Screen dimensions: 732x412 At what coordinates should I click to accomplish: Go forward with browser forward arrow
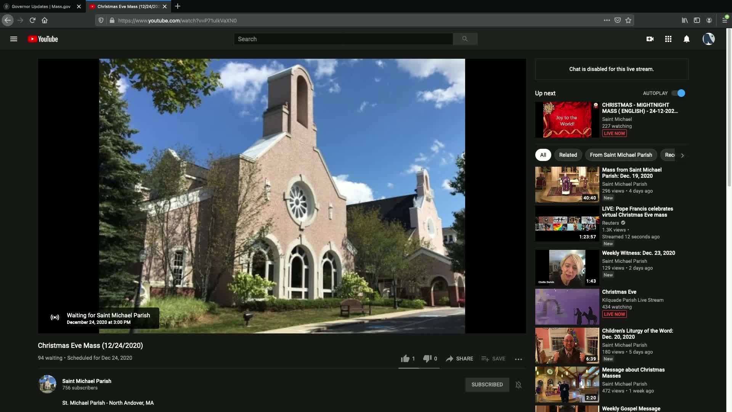click(20, 20)
